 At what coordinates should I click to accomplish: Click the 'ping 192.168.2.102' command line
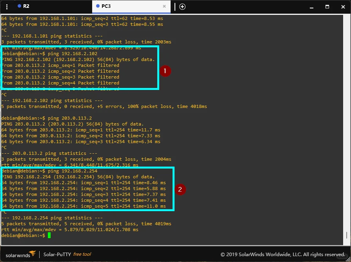[49, 54]
